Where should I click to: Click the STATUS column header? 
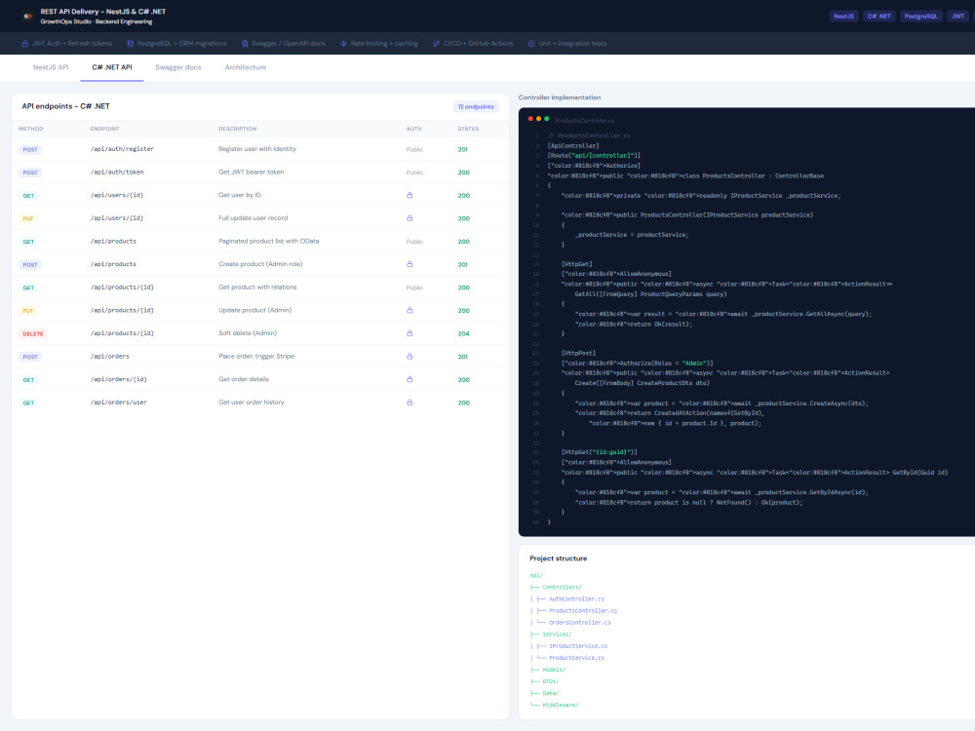[x=468, y=129]
